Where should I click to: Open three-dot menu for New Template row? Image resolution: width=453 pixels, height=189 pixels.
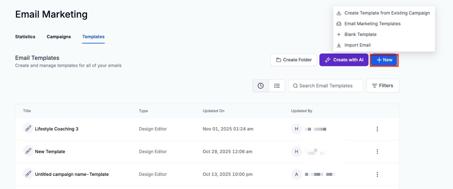[377, 151]
